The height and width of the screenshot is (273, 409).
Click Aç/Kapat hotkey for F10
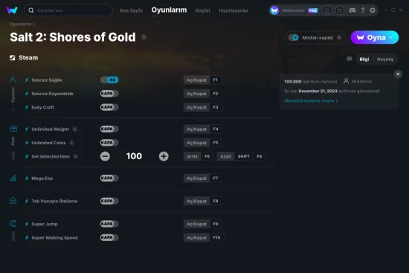[x=204, y=237]
